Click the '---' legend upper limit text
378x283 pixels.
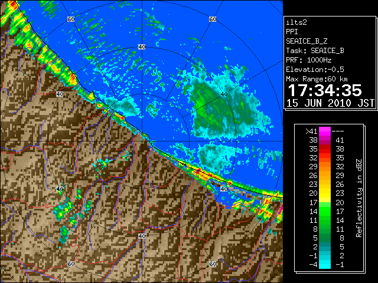tap(337, 131)
